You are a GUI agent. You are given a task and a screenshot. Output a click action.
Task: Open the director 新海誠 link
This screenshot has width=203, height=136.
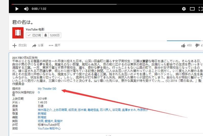[42, 114]
